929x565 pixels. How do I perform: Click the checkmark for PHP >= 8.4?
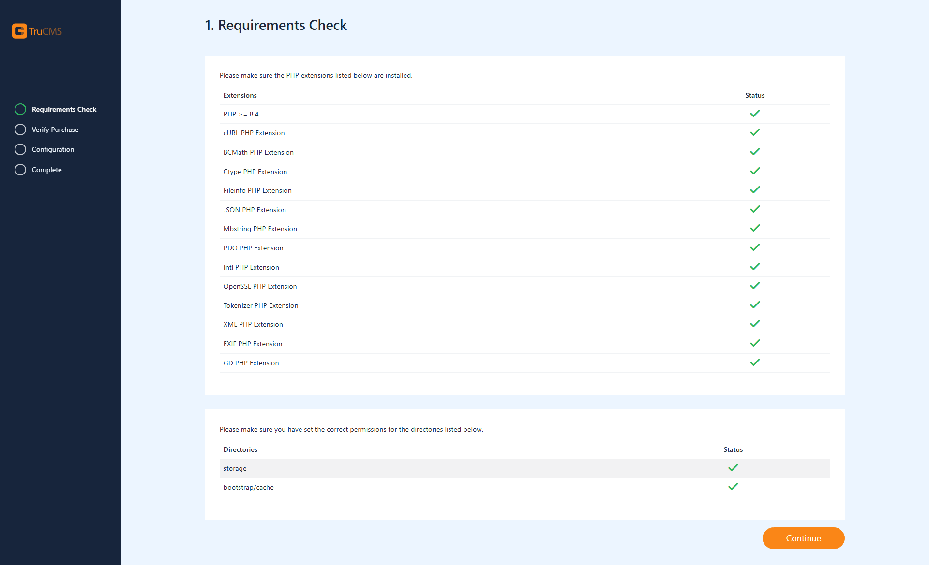point(755,114)
